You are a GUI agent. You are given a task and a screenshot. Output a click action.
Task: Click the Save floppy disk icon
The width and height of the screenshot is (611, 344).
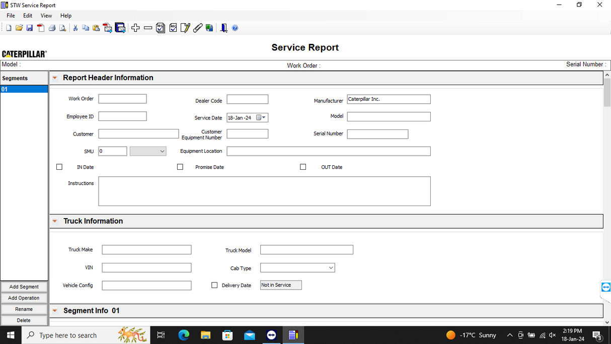(30, 28)
